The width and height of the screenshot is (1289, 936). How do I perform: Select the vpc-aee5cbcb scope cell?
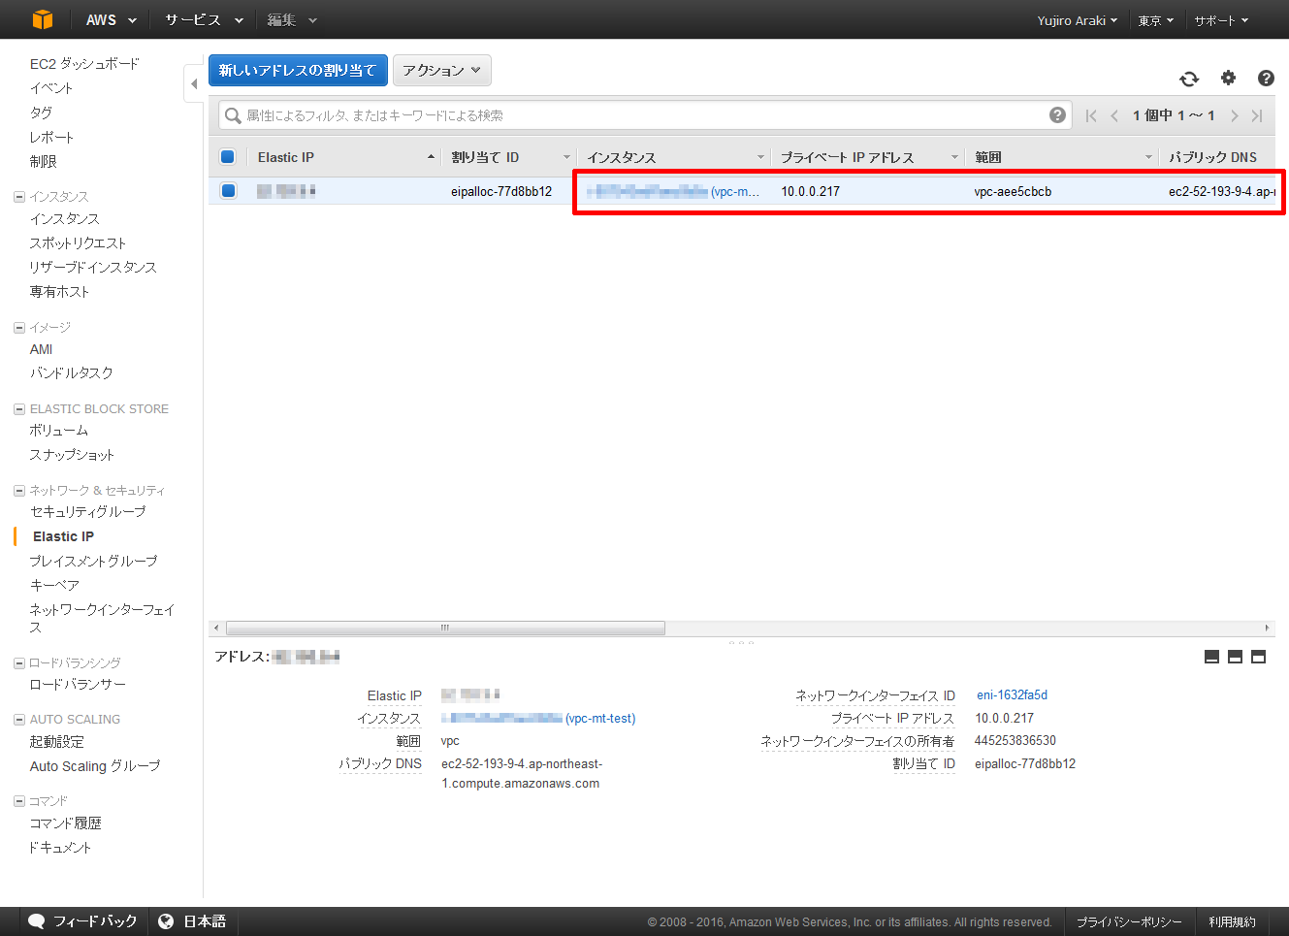(1013, 191)
